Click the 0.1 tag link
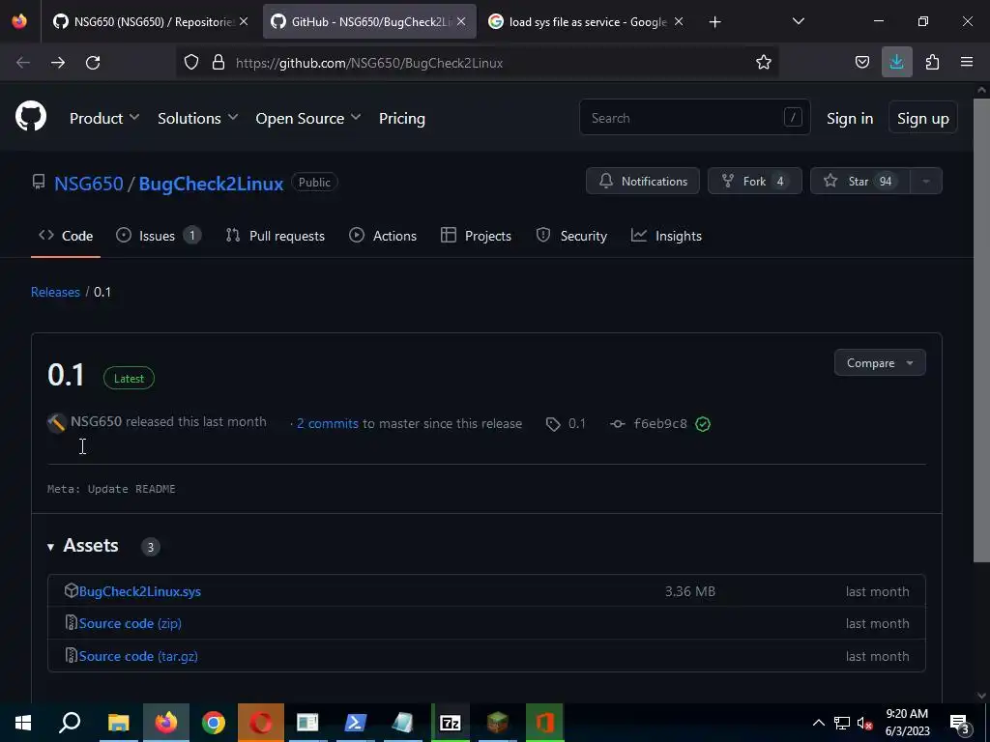This screenshot has height=742, width=990. coord(567,423)
